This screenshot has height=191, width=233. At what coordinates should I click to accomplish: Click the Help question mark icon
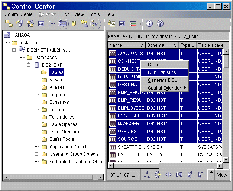coord(160,23)
